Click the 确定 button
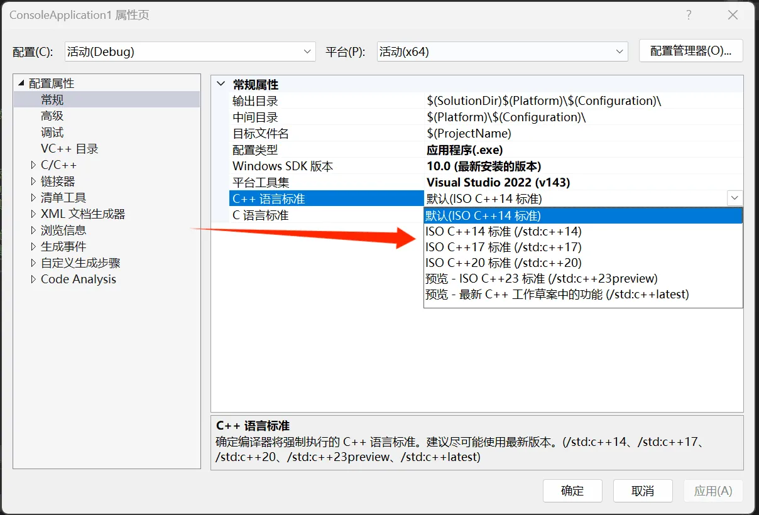Screen dimensions: 759x515 point(572,491)
